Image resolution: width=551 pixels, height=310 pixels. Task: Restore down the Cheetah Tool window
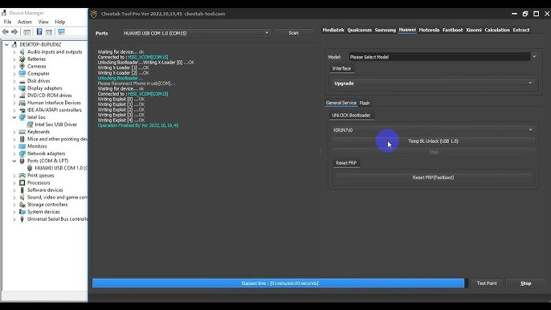(525, 14)
